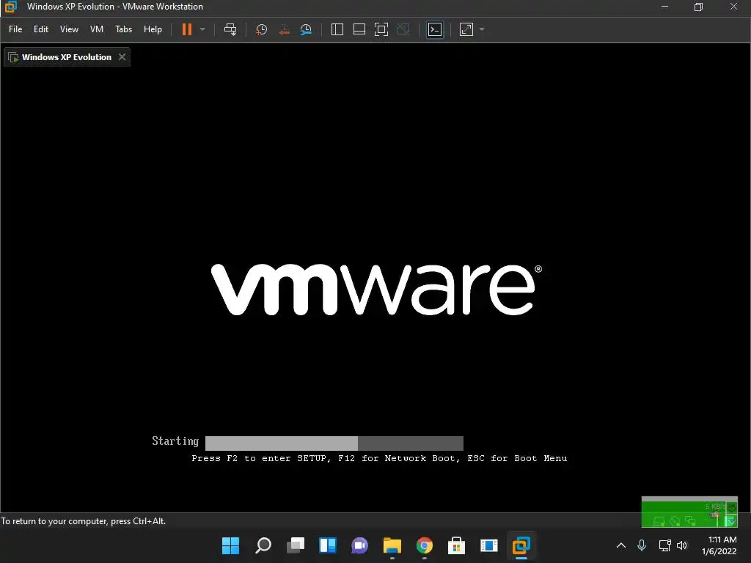Image resolution: width=751 pixels, height=563 pixels.
Task: Click the Starting boot progress bar
Action: [x=334, y=443]
